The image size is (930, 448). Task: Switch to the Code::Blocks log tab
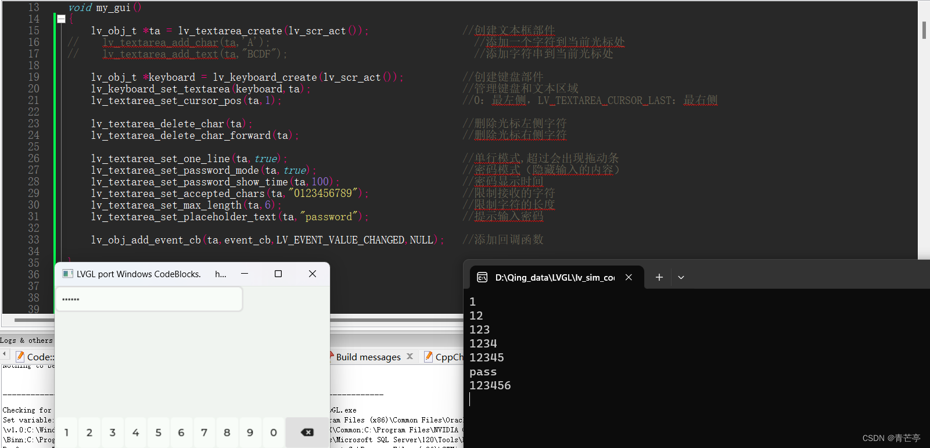click(x=35, y=357)
